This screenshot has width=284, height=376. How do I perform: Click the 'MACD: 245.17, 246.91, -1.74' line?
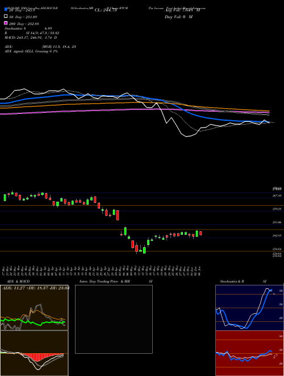pos(31,38)
